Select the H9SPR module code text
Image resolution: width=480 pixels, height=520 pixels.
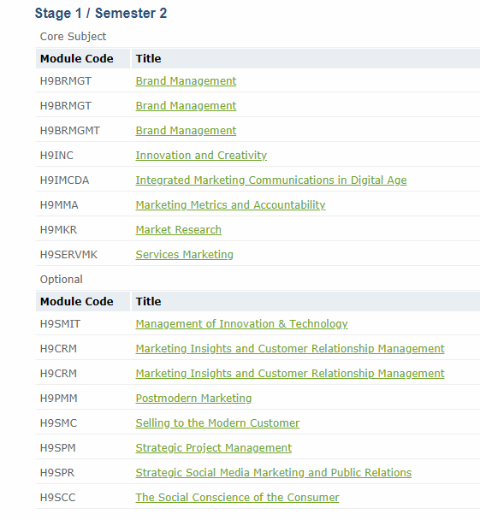[x=57, y=473]
